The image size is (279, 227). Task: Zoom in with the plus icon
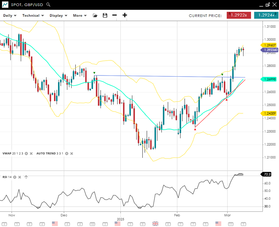[125, 15]
